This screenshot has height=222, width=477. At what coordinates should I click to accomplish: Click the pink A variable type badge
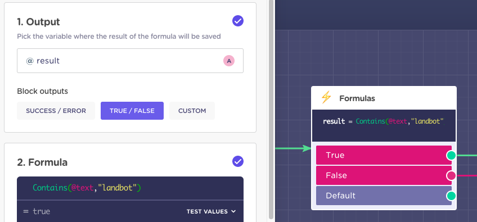[x=229, y=61]
